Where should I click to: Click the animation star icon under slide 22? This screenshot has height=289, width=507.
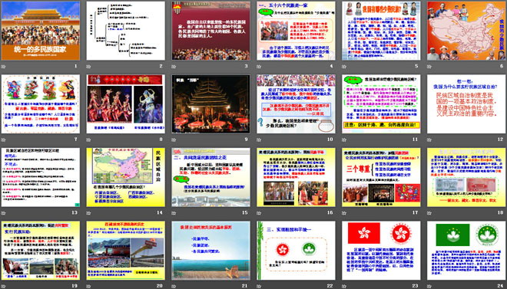point(259,286)
